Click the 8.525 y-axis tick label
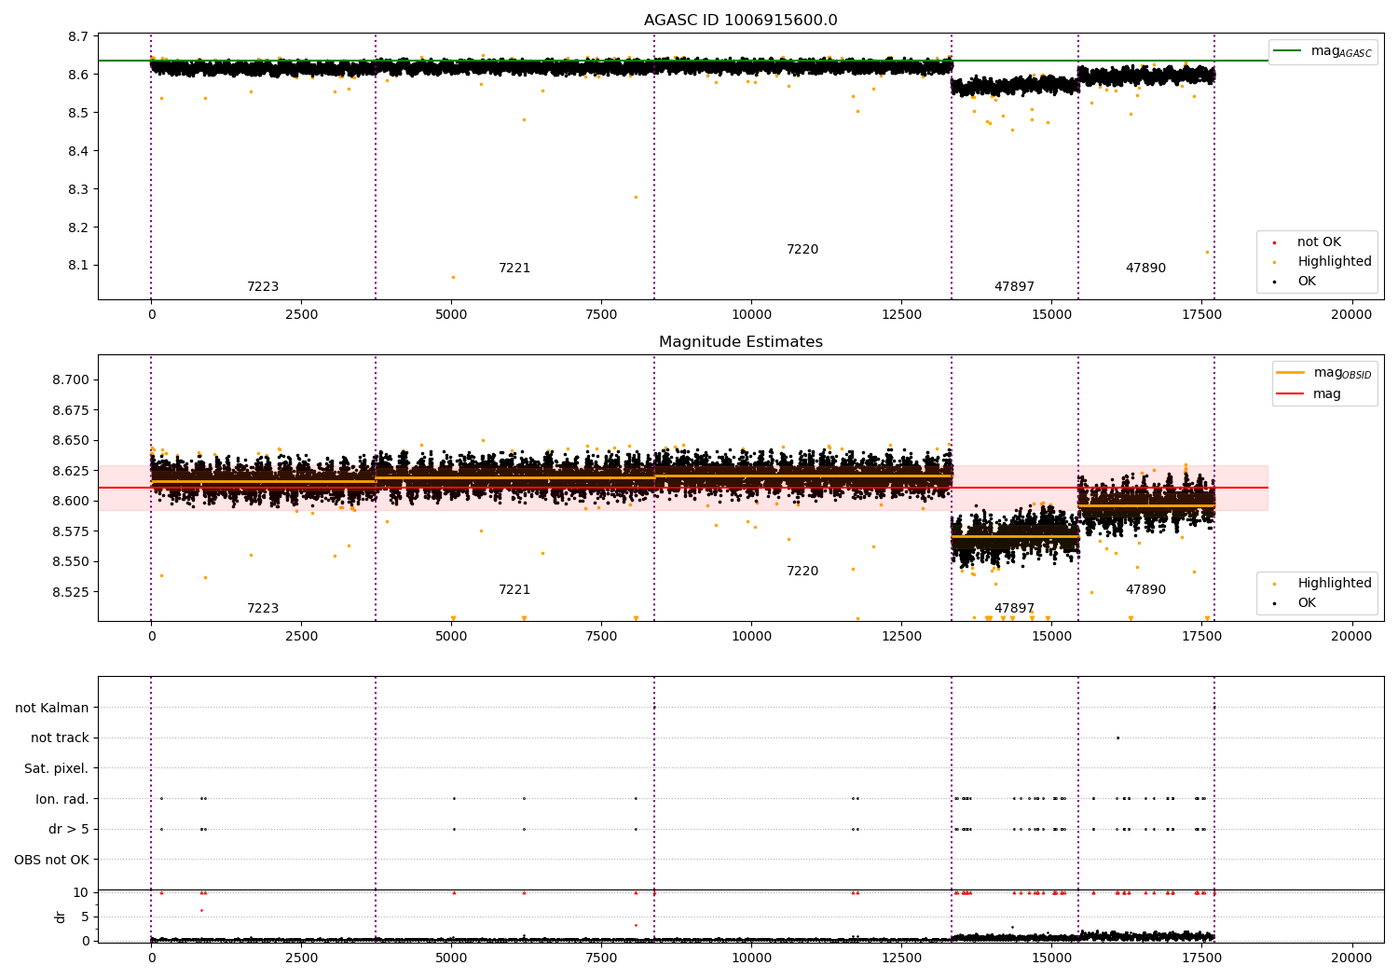The width and height of the screenshot is (1398, 979). click(72, 593)
